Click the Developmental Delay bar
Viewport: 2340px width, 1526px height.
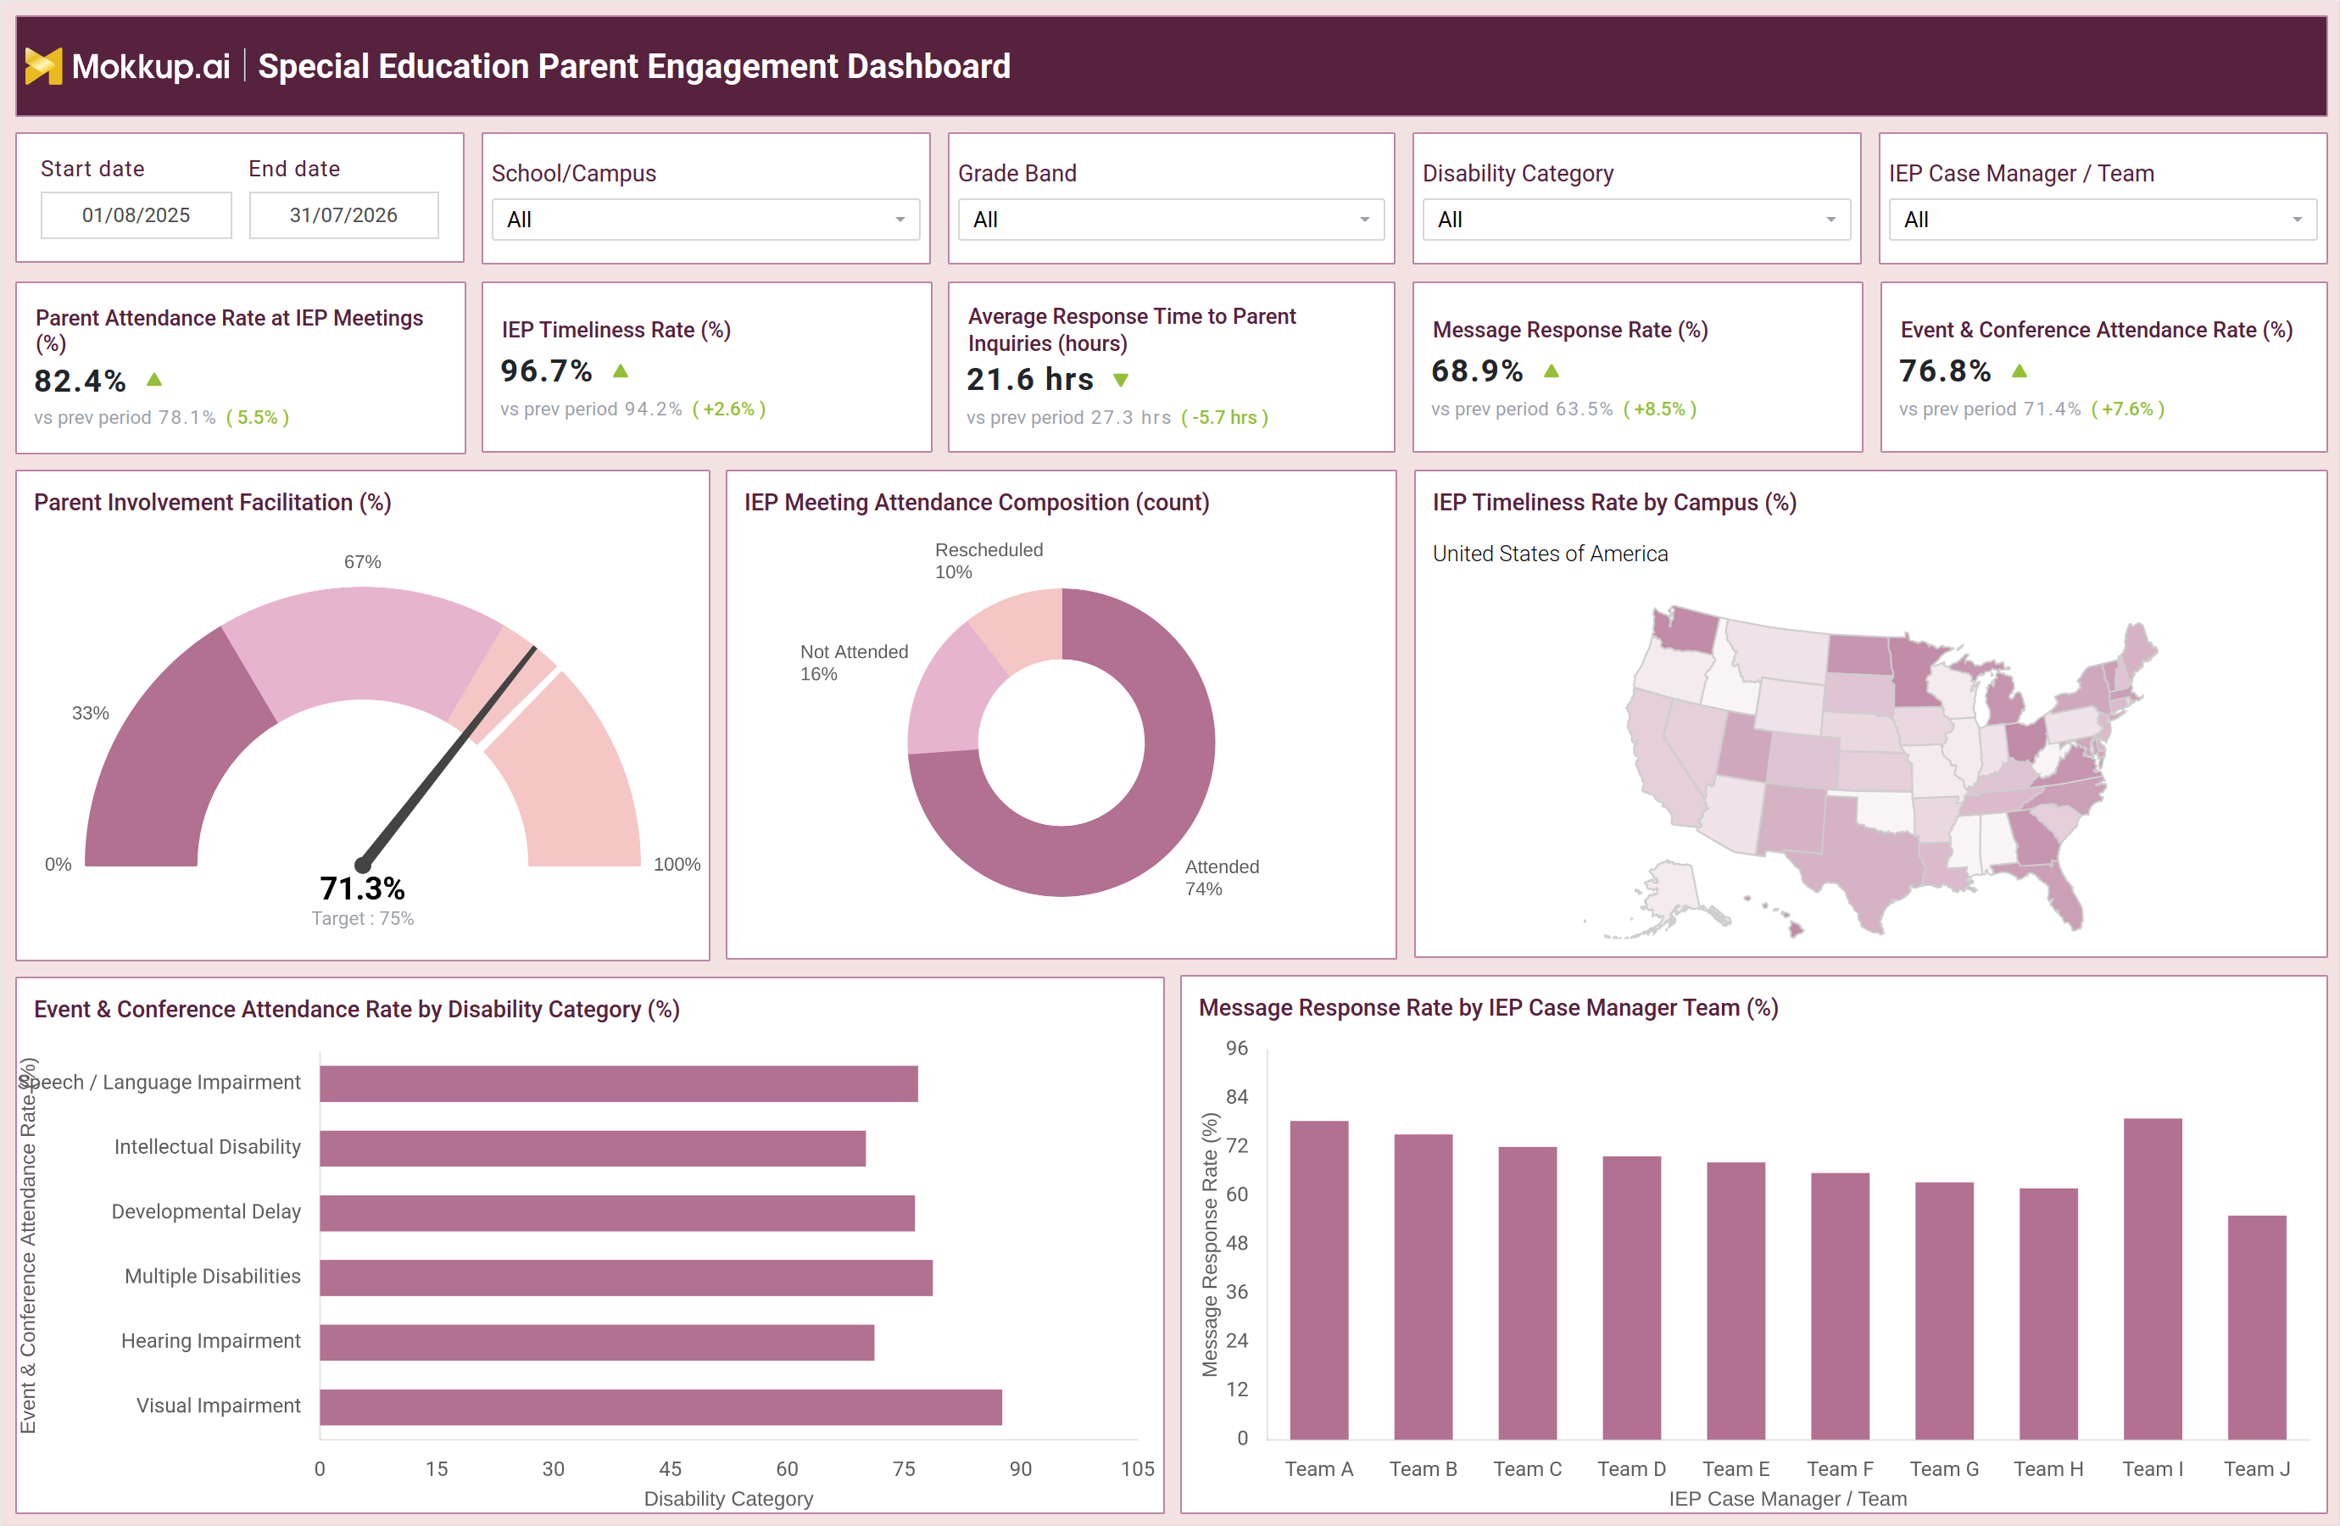[617, 1213]
